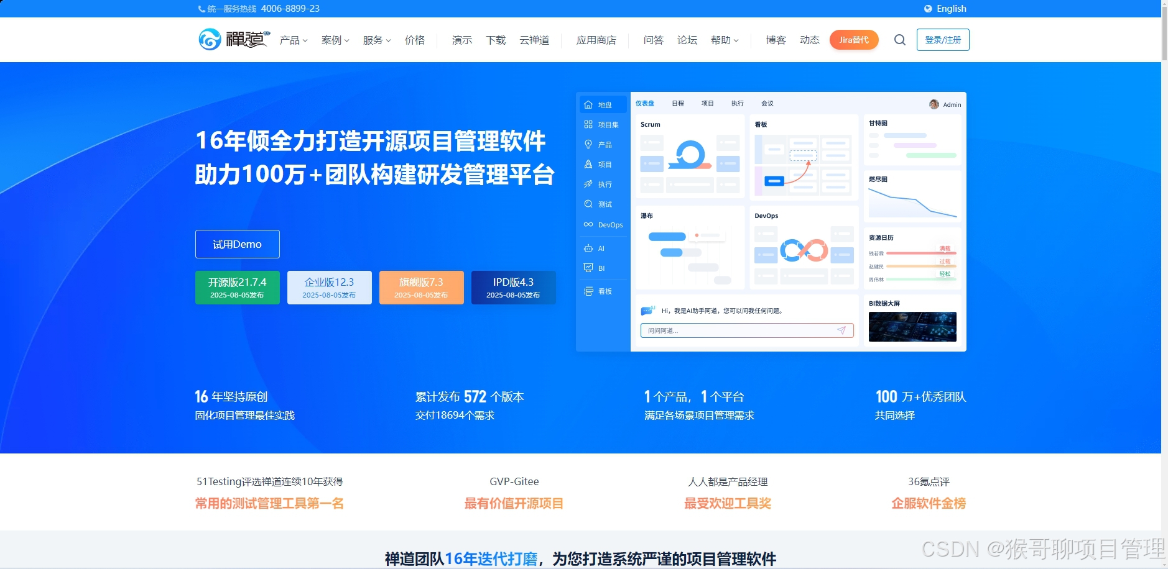Screen dimensions: 1168x569
Task: Click the 试用Demo button
Action: [237, 244]
